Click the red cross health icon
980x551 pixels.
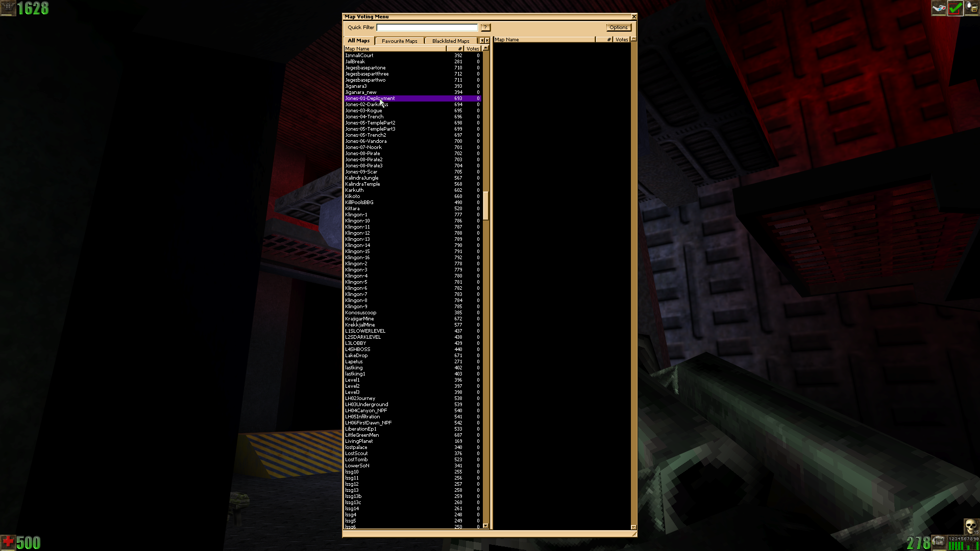(8, 542)
